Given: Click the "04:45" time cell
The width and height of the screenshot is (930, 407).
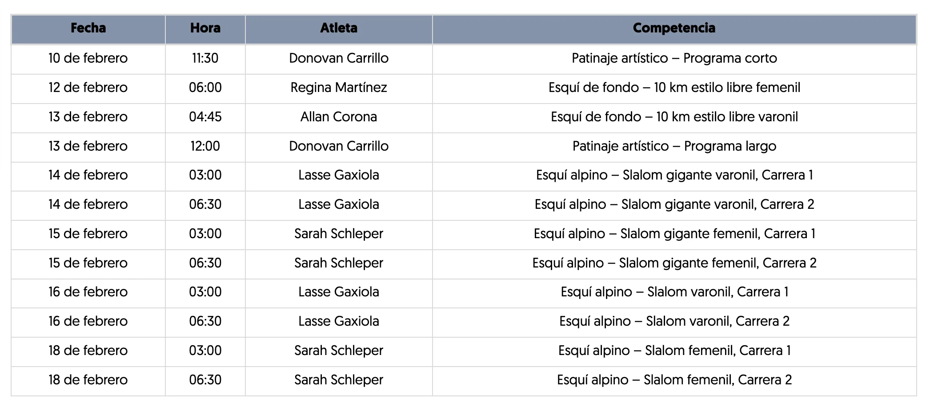Looking at the screenshot, I should [x=205, y=117].
